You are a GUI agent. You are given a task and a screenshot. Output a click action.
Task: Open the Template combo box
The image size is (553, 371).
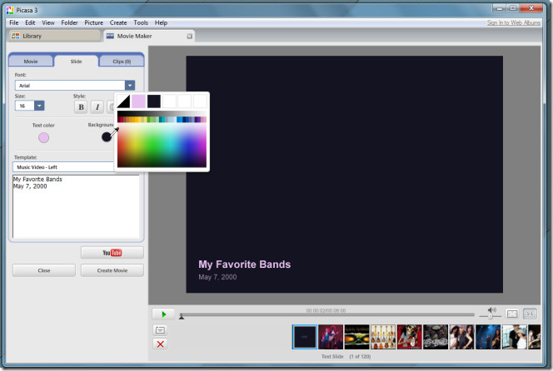coord(63,167)
